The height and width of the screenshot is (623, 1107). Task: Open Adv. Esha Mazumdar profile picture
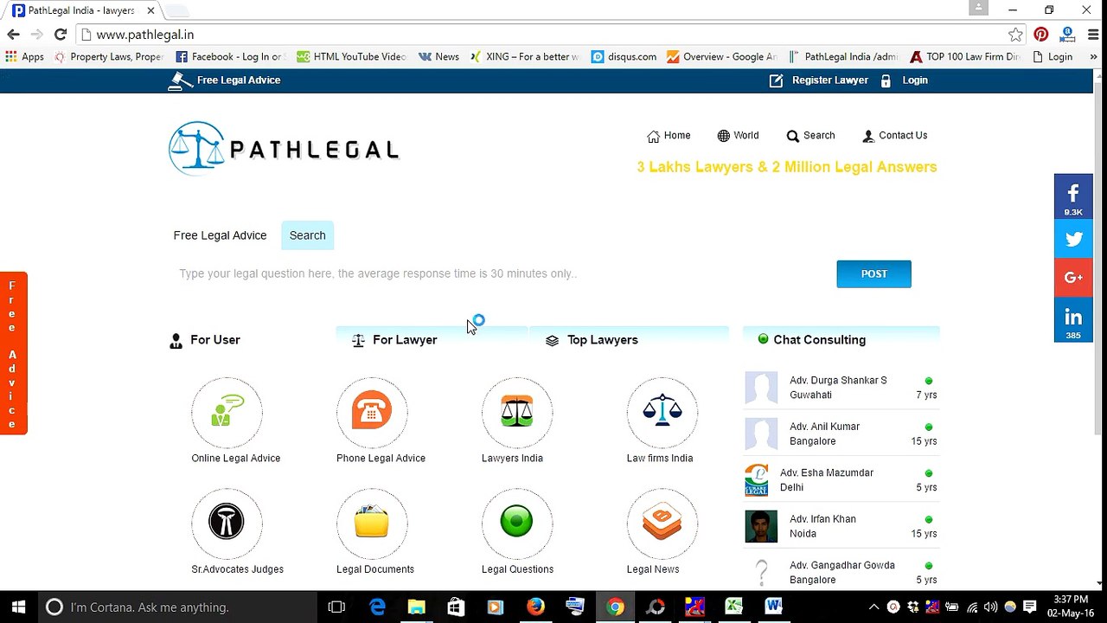757,480
